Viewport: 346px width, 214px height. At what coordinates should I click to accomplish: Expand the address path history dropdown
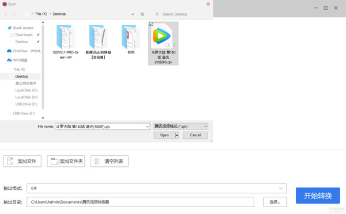pos(133,14)
